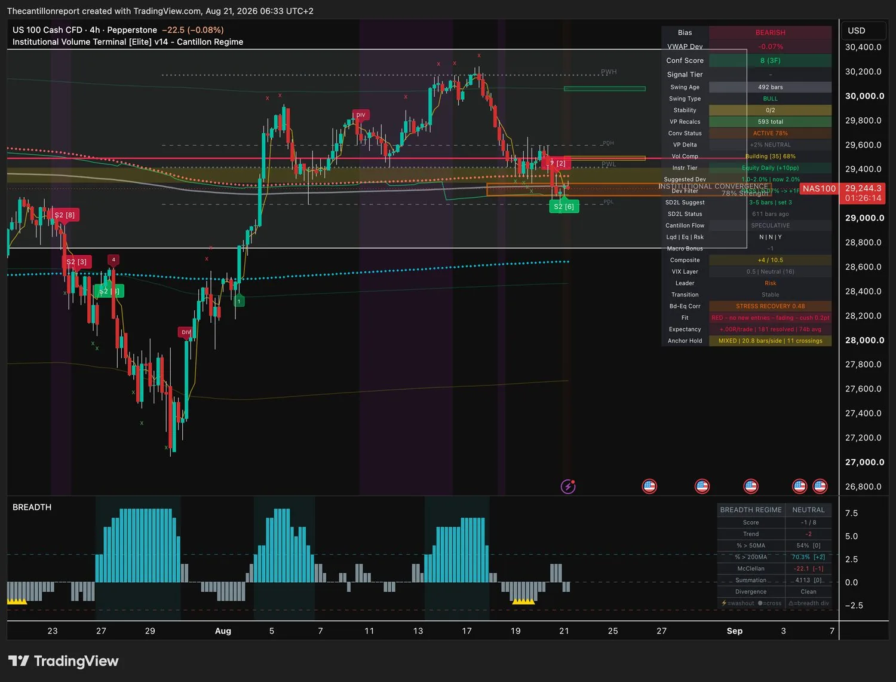This screenshot has width=896, height=682.
Task: Click the NEUTRAL breadth regime value
Action: tap(808, 510)
